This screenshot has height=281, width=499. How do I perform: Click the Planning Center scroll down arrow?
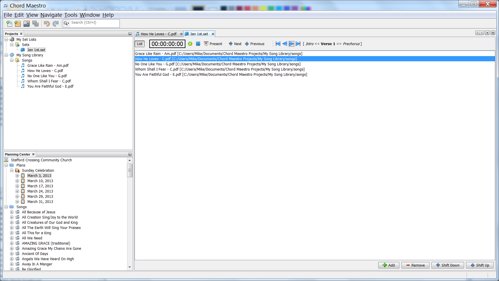tap(130, 267)
